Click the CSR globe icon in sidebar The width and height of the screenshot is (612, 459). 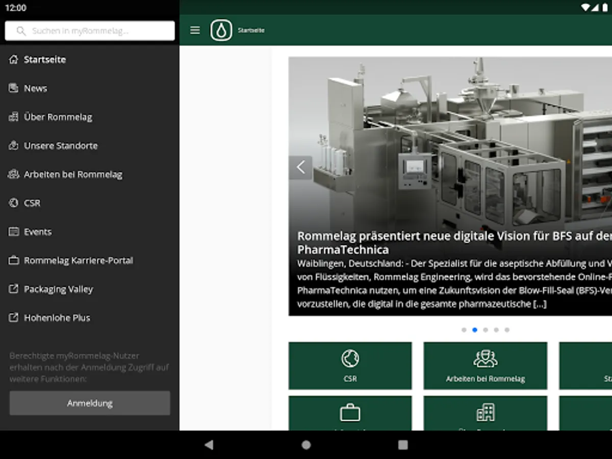click(x=14, y=203)
